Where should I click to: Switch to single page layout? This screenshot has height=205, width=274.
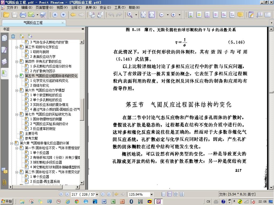(163, 194)
